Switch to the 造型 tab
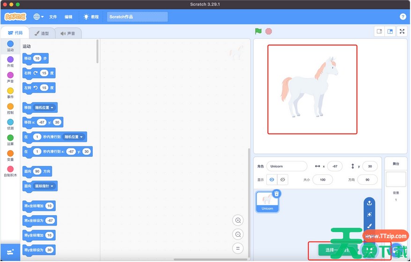Image resolution: width=411 pixels, height=262 pixels. click(x=42, y=33)
